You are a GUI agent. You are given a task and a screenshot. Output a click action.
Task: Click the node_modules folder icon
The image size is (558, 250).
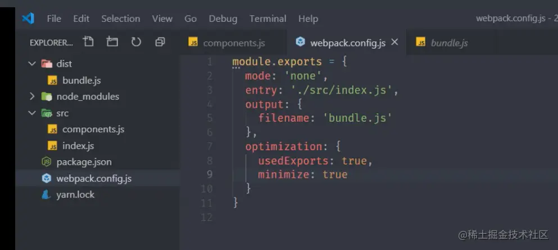pos(47,96)
